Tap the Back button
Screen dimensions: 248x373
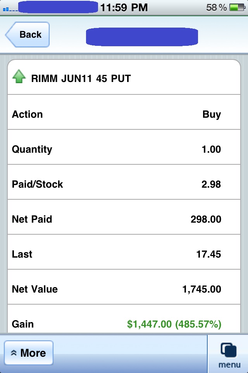28,35
